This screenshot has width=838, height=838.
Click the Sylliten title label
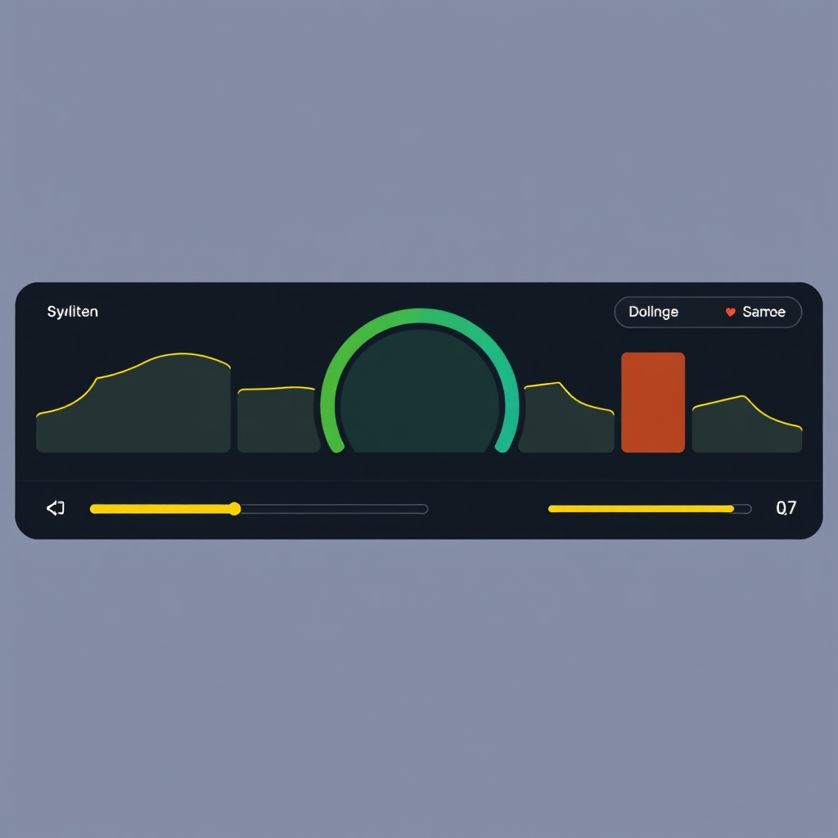[73, 312]
